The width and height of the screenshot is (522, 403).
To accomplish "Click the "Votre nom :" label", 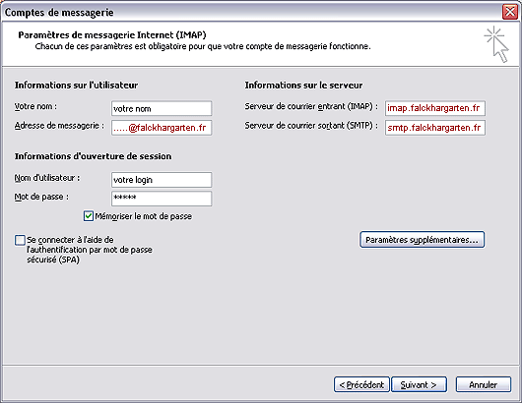I will tap(35, 106).
